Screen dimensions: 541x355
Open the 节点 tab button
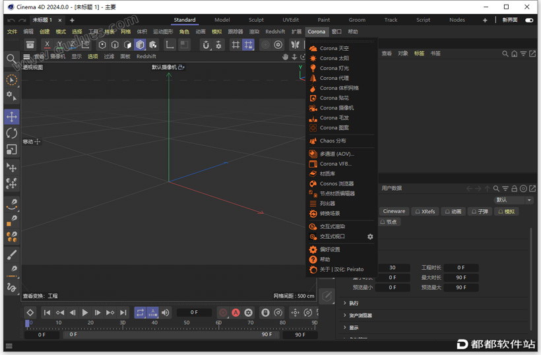pos(389,222)
